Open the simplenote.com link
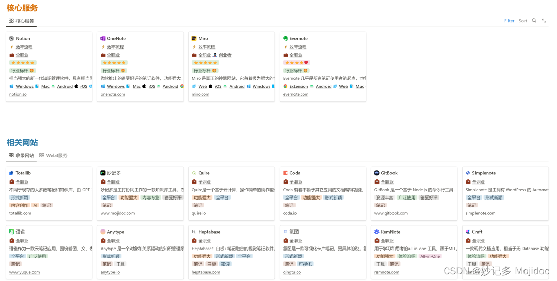557x281 pixels. point(480,213)
